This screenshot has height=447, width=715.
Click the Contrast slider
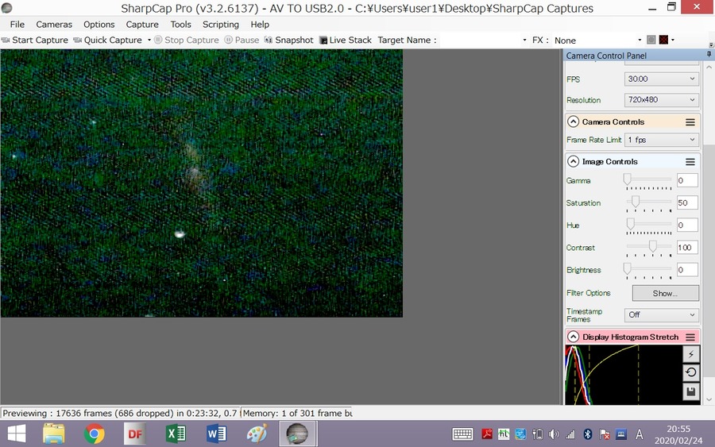(648, 248)
